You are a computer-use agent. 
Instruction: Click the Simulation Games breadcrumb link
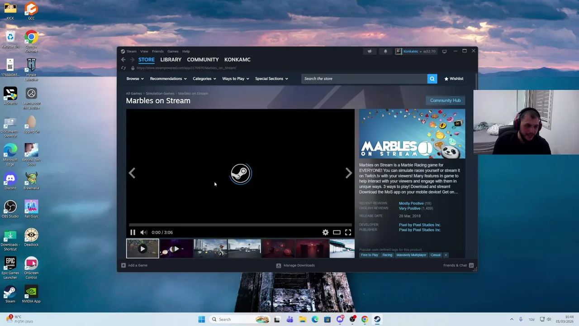[x=160, y=93]
